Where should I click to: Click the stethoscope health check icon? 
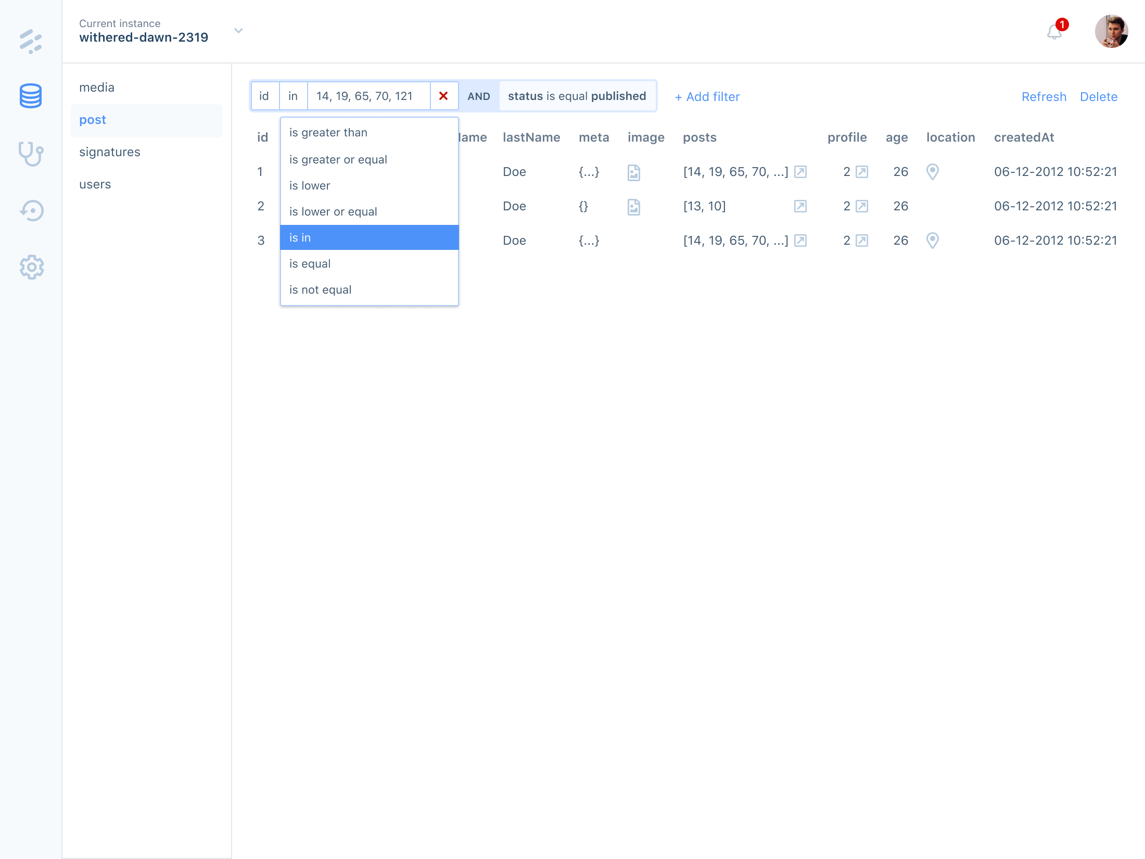[31, 154]
